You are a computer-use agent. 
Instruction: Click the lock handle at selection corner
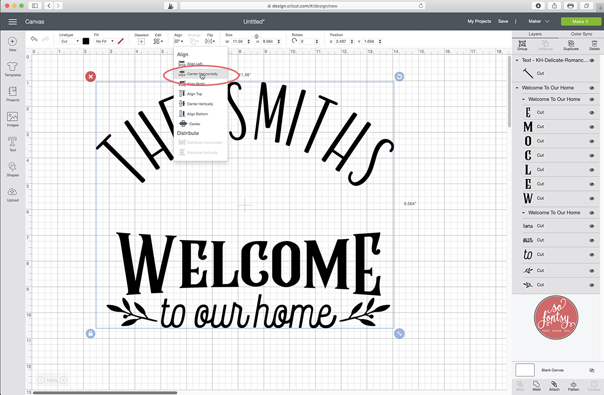point(90,333)
